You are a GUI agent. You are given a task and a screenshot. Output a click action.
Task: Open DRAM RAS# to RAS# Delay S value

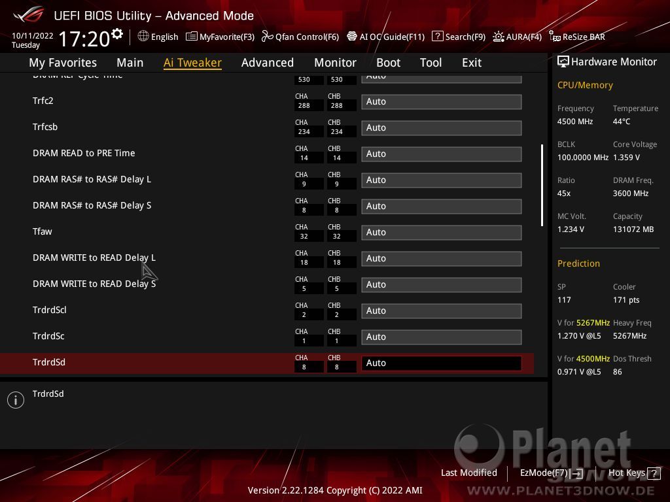[x=442, y=206]
